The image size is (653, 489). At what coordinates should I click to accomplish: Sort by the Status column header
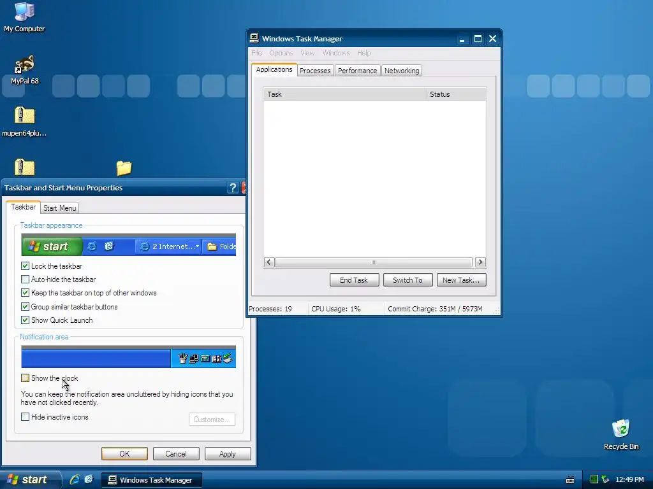[x=456, y=94]
